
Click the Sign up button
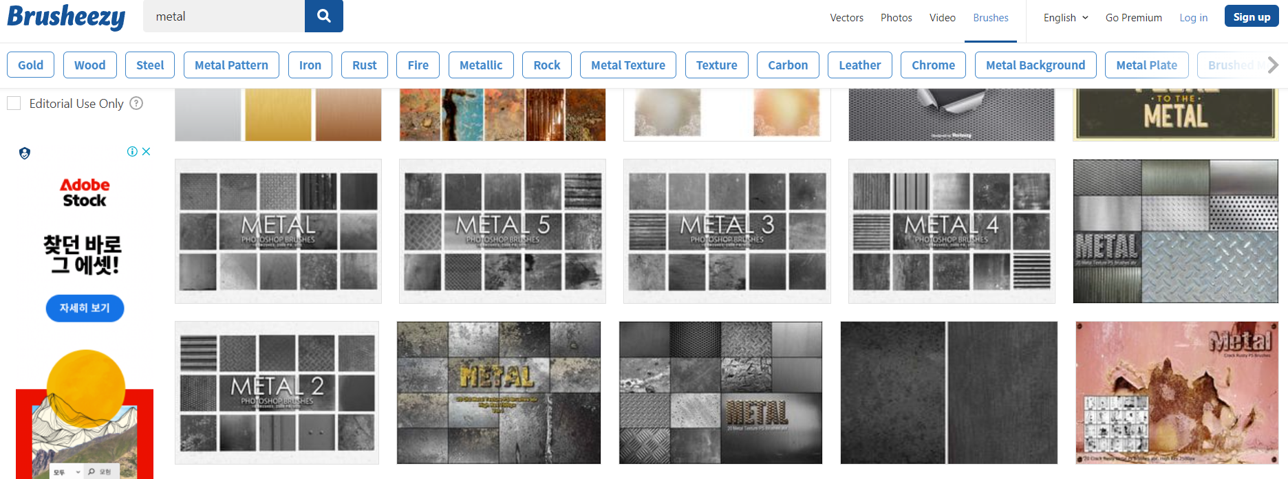[x=1252, y=16]
